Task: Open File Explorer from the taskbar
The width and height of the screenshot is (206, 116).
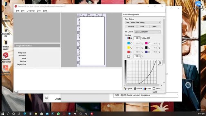Action: click(x=36, y=114)
